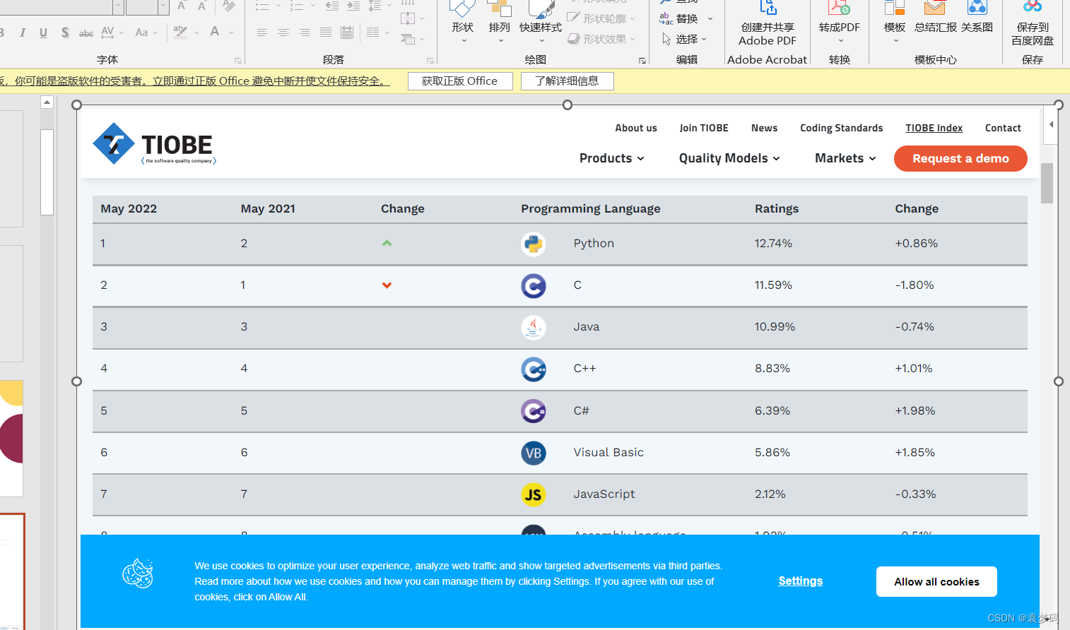Open the 排列 arrange menu
The height and width of the screenshot is (630, 1070).
point(499,21)
